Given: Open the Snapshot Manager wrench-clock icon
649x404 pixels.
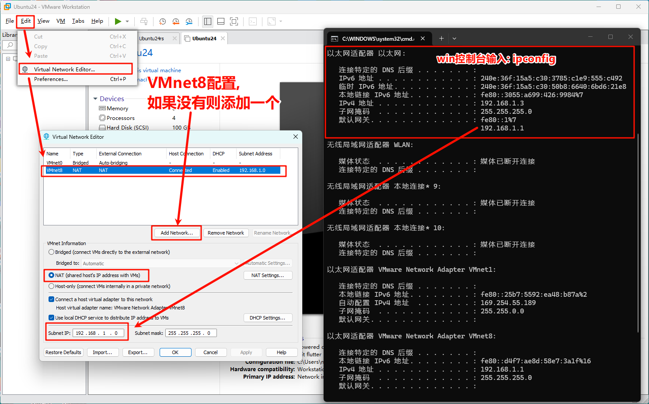Looking at the screenshot, I should pyautogui.click(x=189, y=21).
